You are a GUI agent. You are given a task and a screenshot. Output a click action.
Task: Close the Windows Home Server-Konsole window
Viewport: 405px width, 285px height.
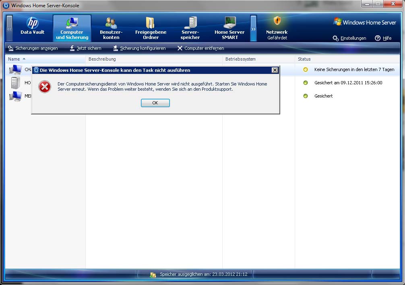pyautogui.click(x=393, y=4)
